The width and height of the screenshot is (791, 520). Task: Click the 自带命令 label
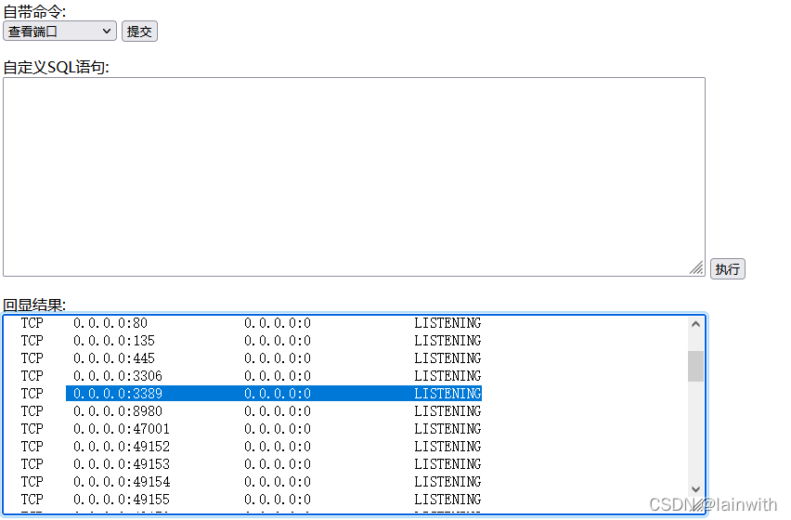tap(34, 11)
